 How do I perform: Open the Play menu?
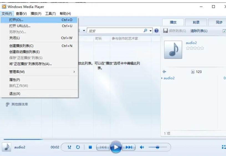36,14
